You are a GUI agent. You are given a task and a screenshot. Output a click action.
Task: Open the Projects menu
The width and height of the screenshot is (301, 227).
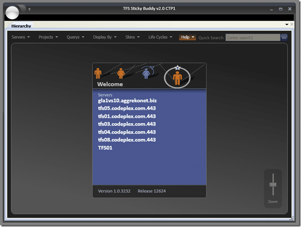coord(48,37)
